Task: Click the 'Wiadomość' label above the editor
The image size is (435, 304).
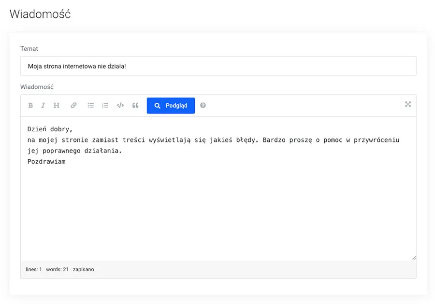Action: [37, 87]
